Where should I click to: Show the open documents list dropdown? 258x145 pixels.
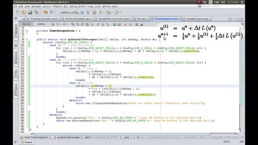click(x=237, y=19)
